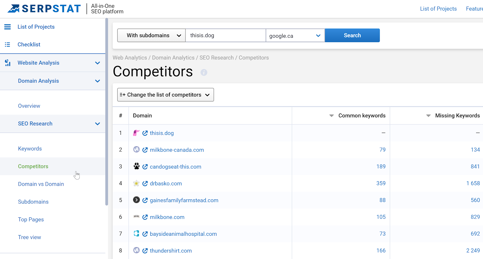
Task: Select Keywords in the sidebar menu
Action: pyautogui.click(x=30, y=149)
